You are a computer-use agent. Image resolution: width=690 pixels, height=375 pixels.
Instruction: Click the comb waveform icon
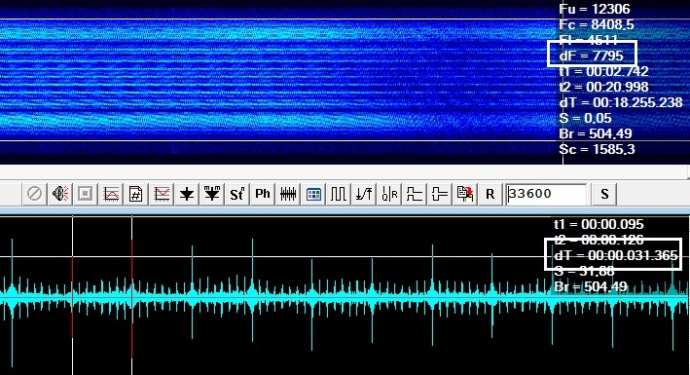[288, 194]
